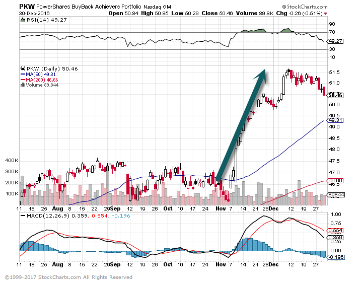
Task: Select the blue MA(50) line swatch in legend
Action: pyautogui.click(x=23, y=74)
